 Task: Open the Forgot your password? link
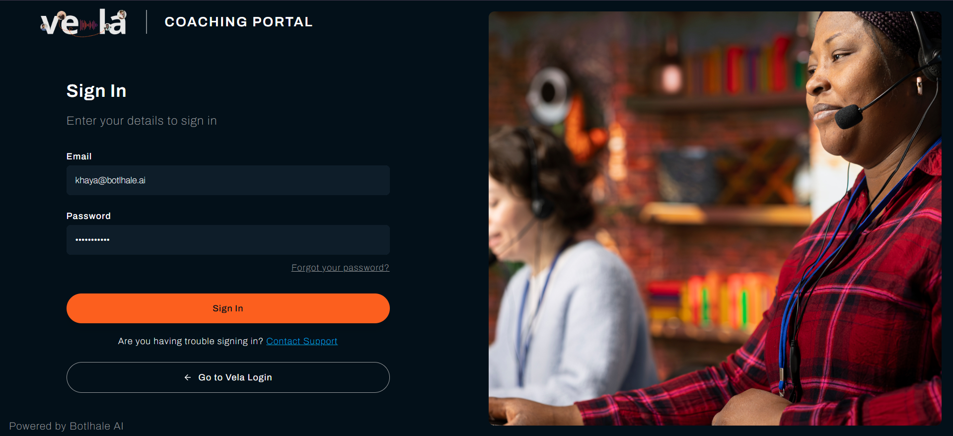click(340, 268)
